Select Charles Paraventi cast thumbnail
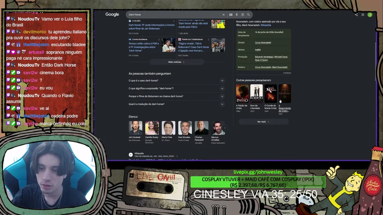 click(x=201, y=128)
